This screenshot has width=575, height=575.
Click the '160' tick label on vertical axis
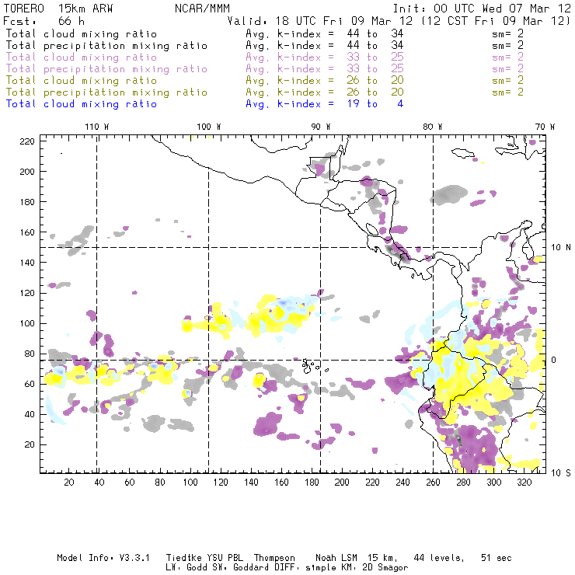click(x=27, y=232)
